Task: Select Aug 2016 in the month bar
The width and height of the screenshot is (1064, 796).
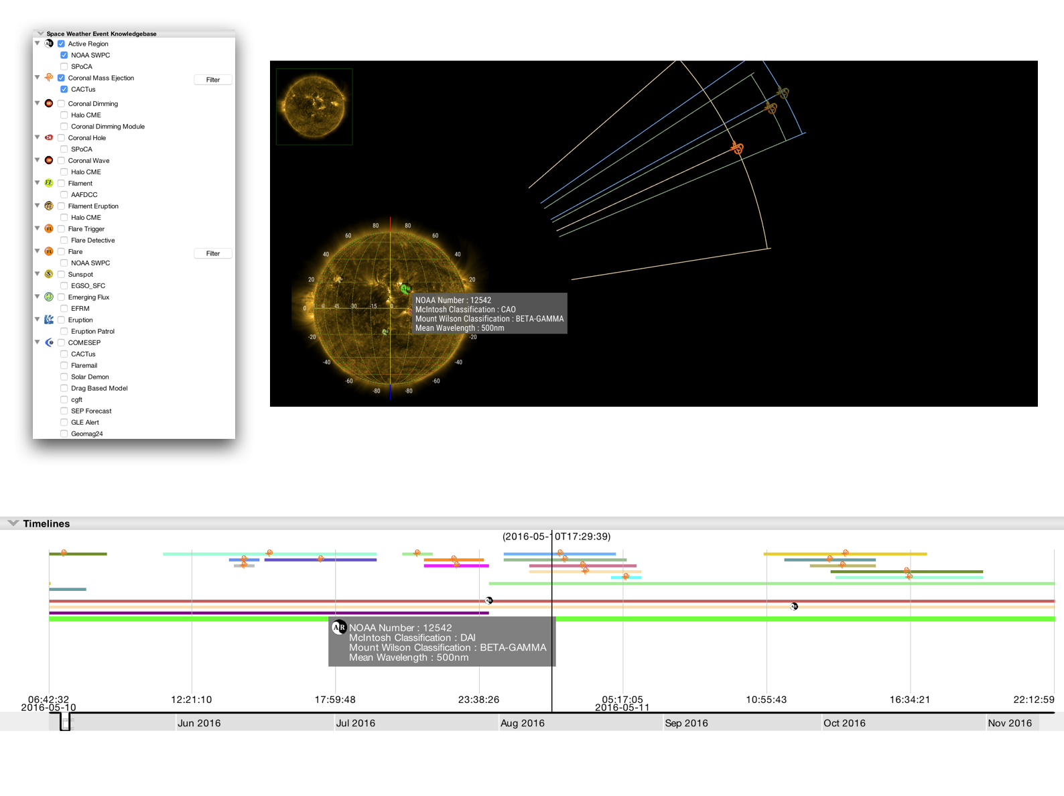Action: point(523,723)
